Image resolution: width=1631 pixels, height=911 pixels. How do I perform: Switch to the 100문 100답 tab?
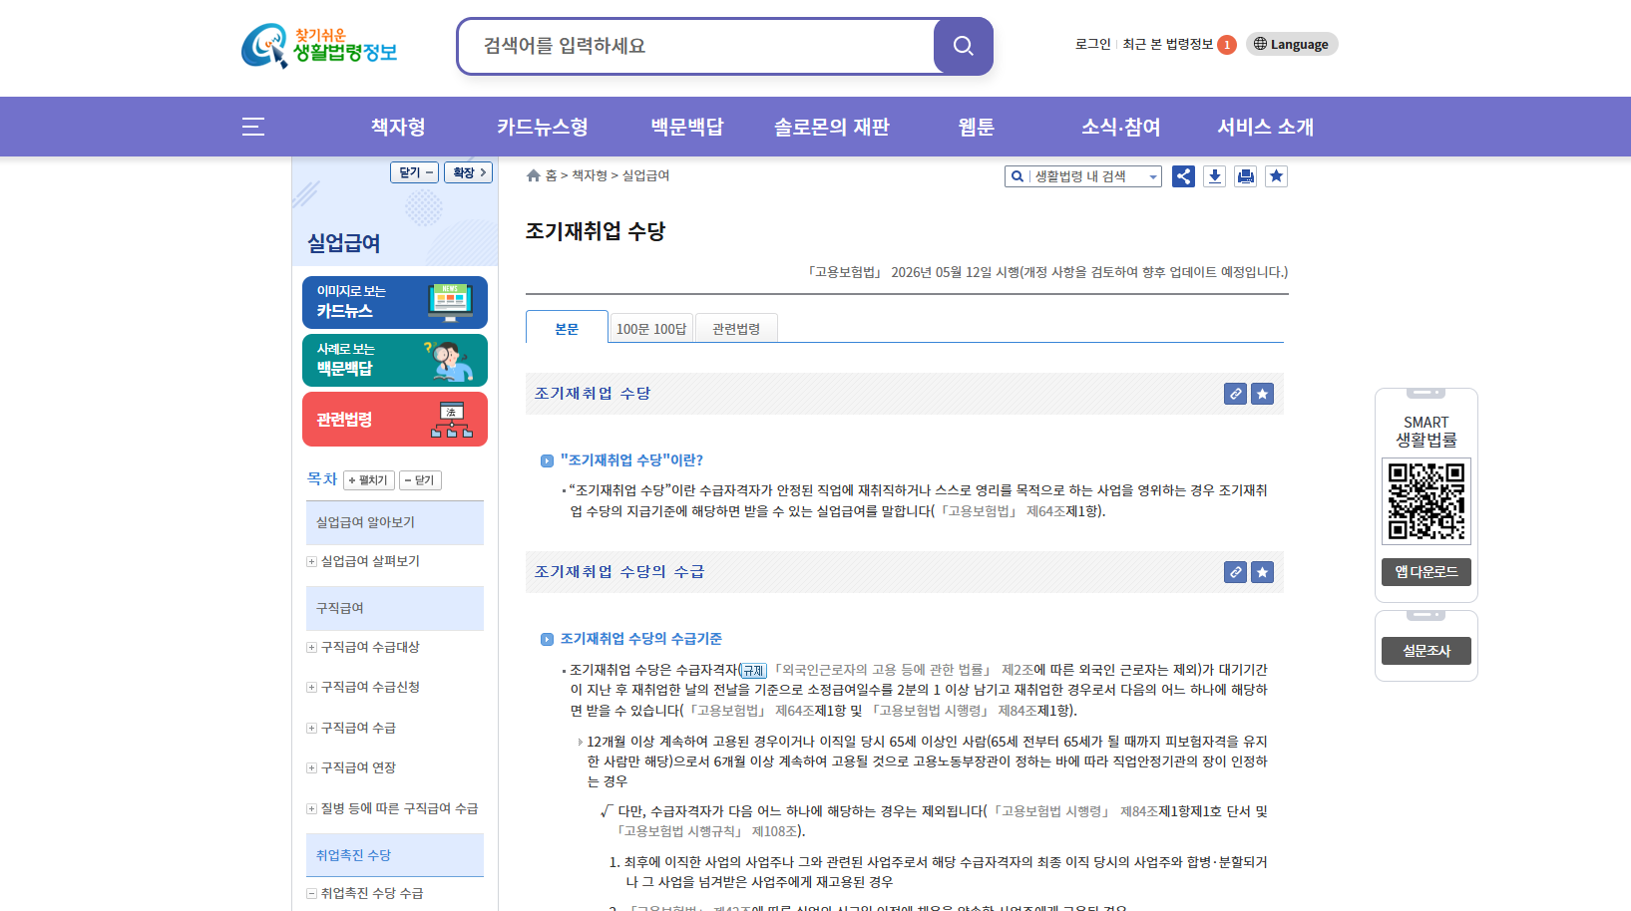(651, 329)
